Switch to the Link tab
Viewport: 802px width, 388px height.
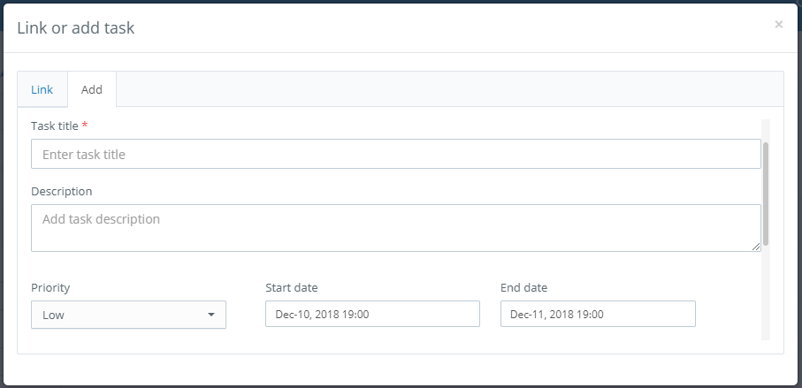click(x=42, y=89)
